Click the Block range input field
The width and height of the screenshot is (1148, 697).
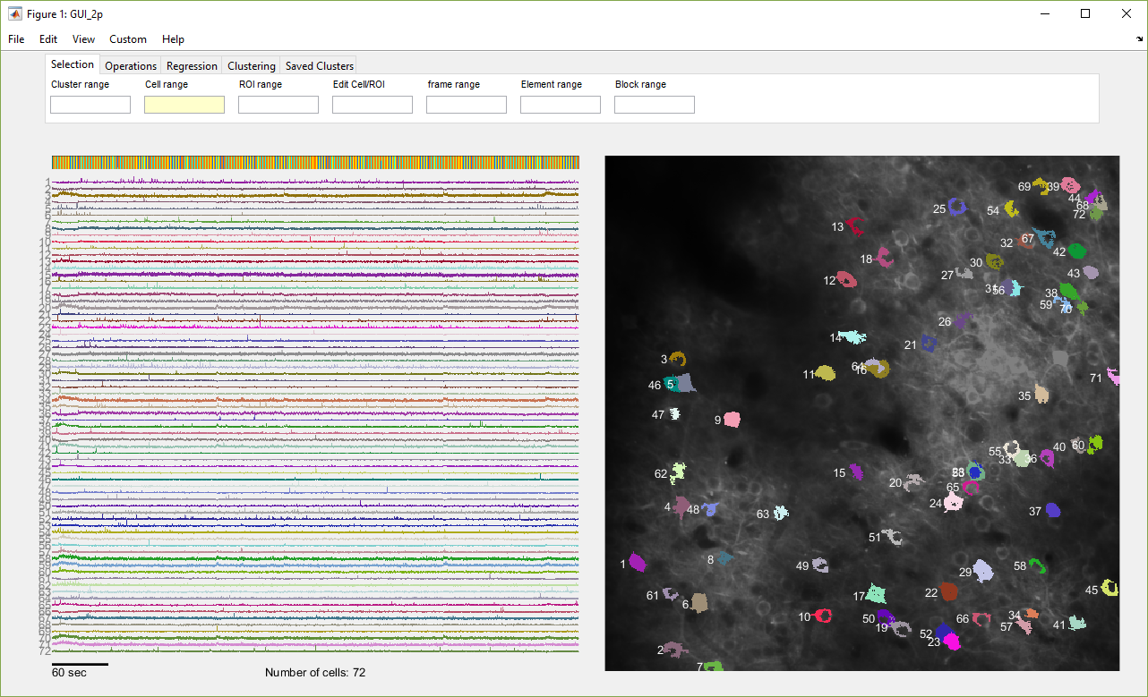pyautogui.click(x=655, y=105)
